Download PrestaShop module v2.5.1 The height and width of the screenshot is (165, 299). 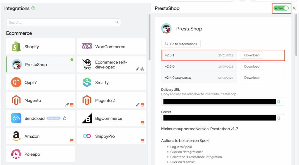[252, 55]
